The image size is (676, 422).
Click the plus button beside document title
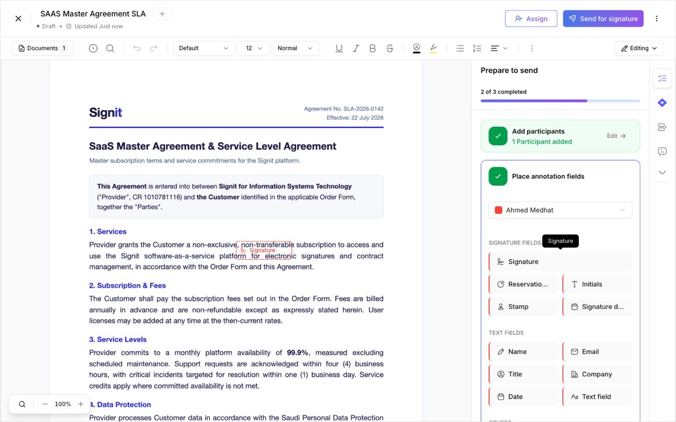click(x=162, y=14)
